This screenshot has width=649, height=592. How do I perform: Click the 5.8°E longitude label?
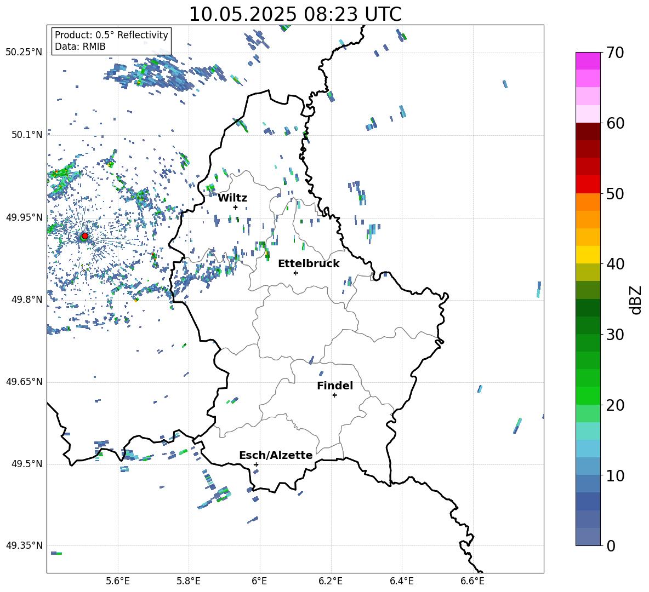[189, 581]
